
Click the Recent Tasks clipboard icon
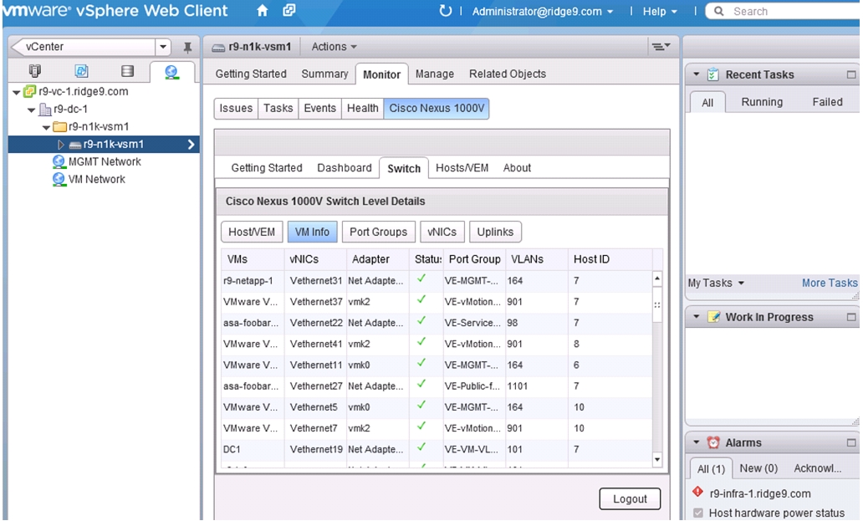pyautogui.click(x=712, y=74)
